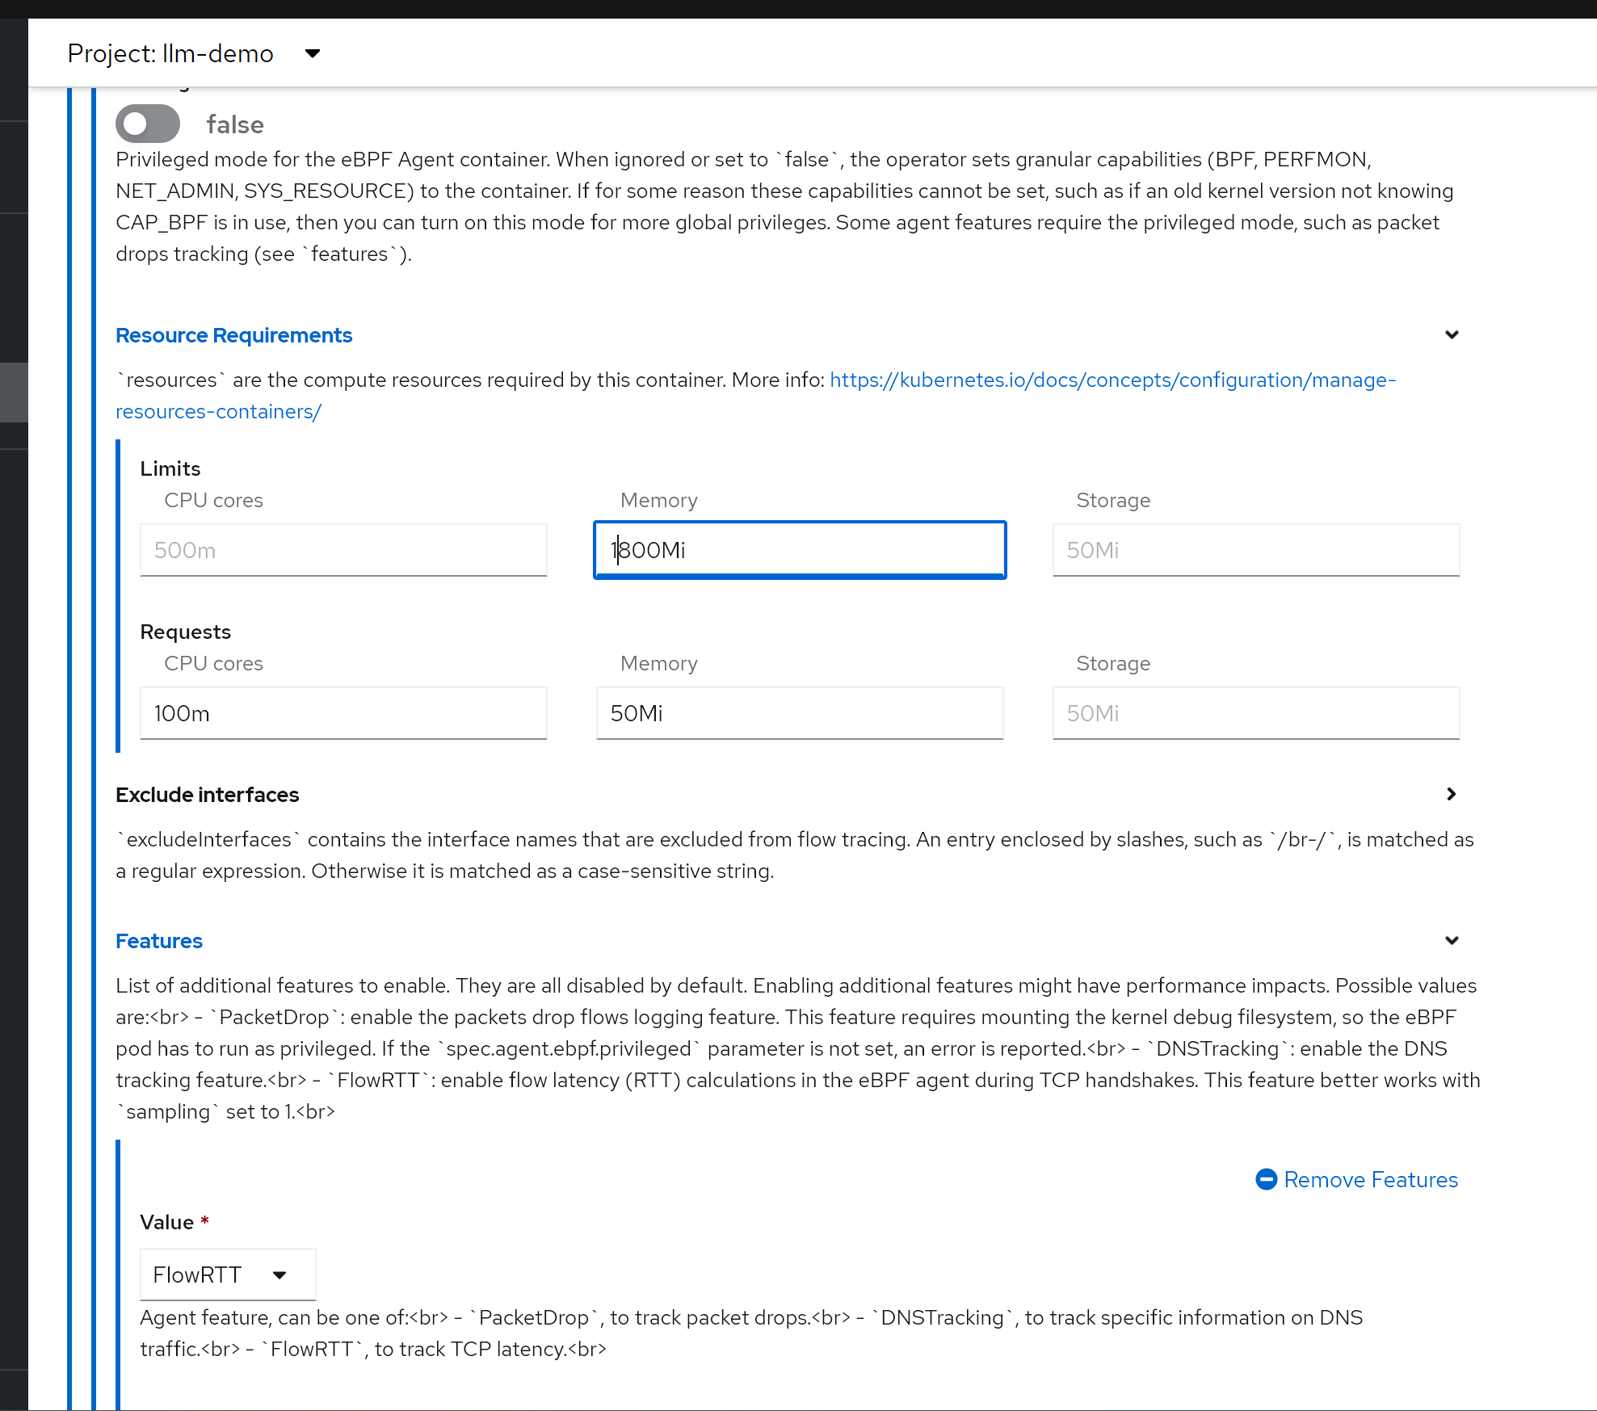Screen dimensions: 1597x1411
Task: Click the Project selector caret icon
Action: (313, 53)
